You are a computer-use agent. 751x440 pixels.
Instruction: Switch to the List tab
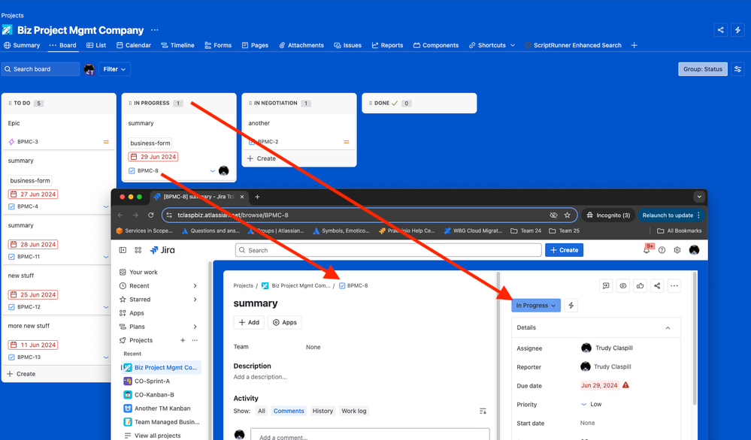(96, 45)
